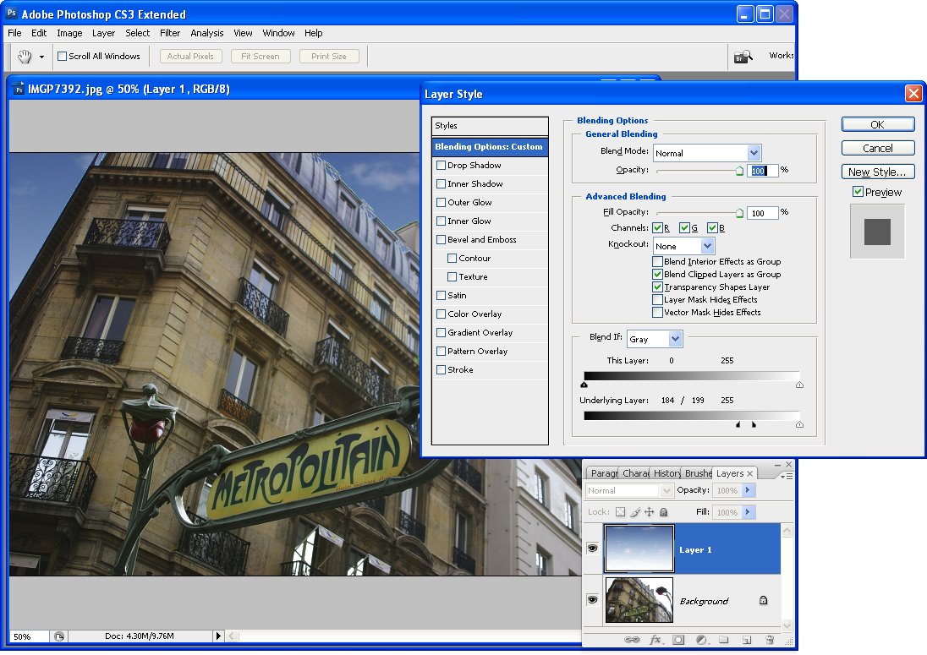Enable the Inner Shadow checkbox
The width and height of the screenshot is (927, 655).
[441, 183]
